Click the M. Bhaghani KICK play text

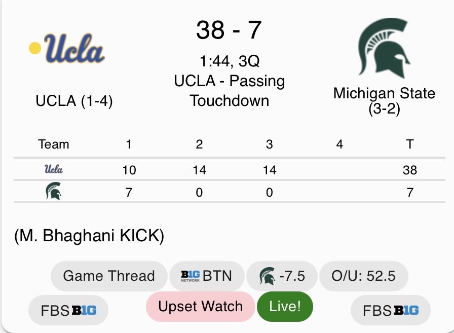[x=89, y=236]
